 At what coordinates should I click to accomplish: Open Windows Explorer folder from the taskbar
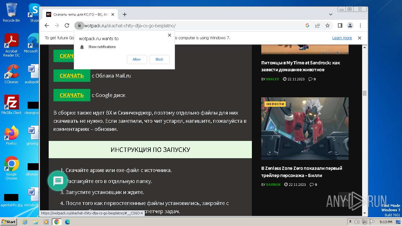click(35, 222)
